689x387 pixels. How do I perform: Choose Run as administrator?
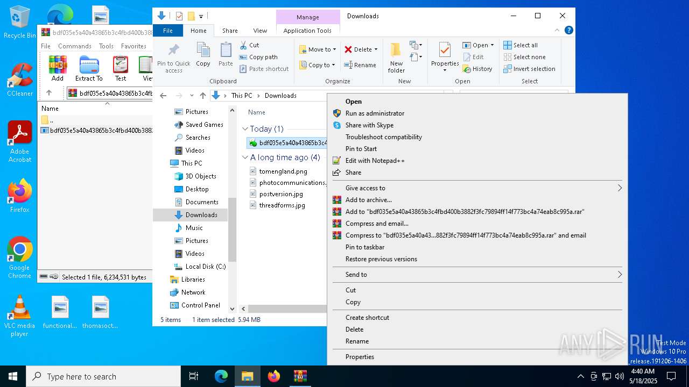[477, 113]
